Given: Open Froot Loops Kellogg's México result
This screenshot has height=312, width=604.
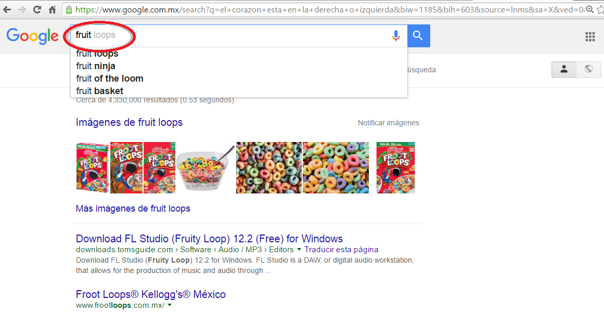Looking at the screenshot, I should point(151,295).
